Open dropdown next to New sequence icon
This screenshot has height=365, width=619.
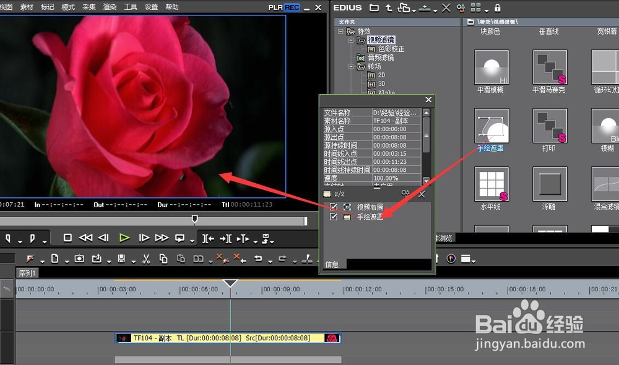(x=66, y=262)
